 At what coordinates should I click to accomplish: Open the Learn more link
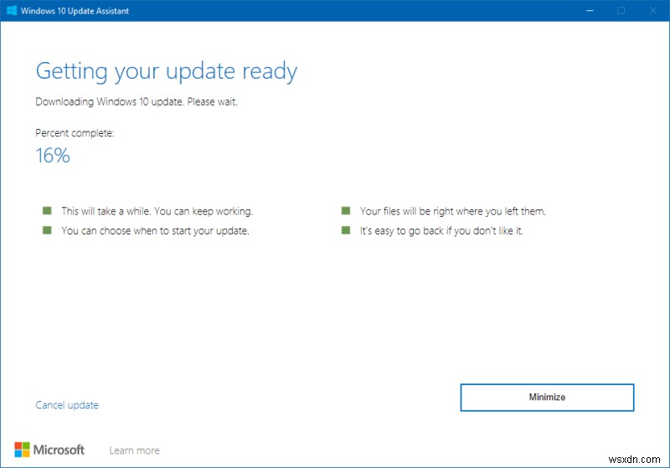click(x=135, y=450)
